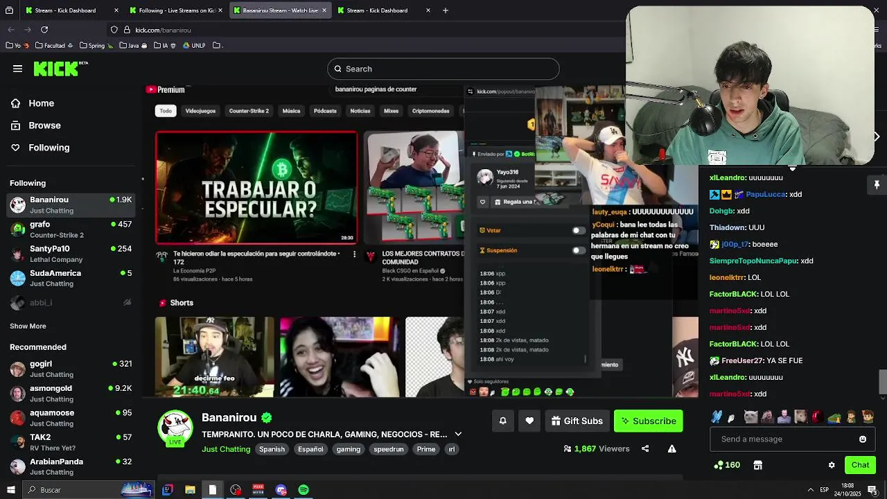Click the heart follow button

point(529,421)
